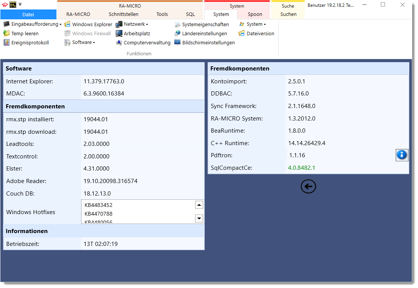Click DDBAC version 5.7.16.0
Image resolution: width=418 pixels, height=288 pixels.
[x=298, y=94]
